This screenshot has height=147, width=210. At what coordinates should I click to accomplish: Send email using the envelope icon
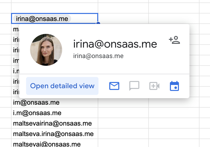114,86
